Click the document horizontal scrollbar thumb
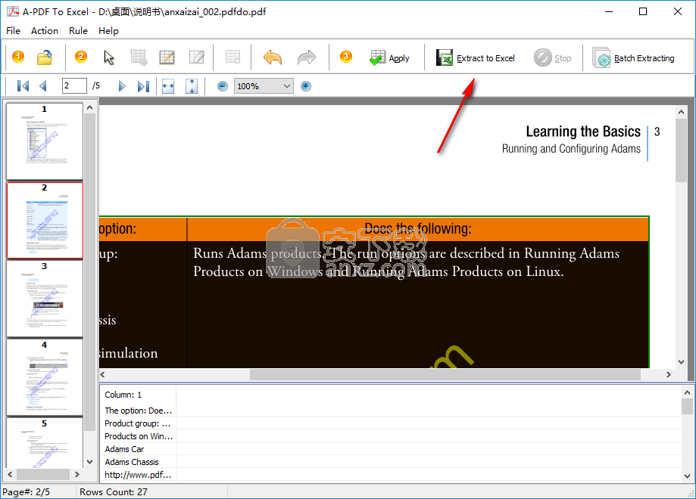This screenshot has width=696, height=499. pos(445,374)
